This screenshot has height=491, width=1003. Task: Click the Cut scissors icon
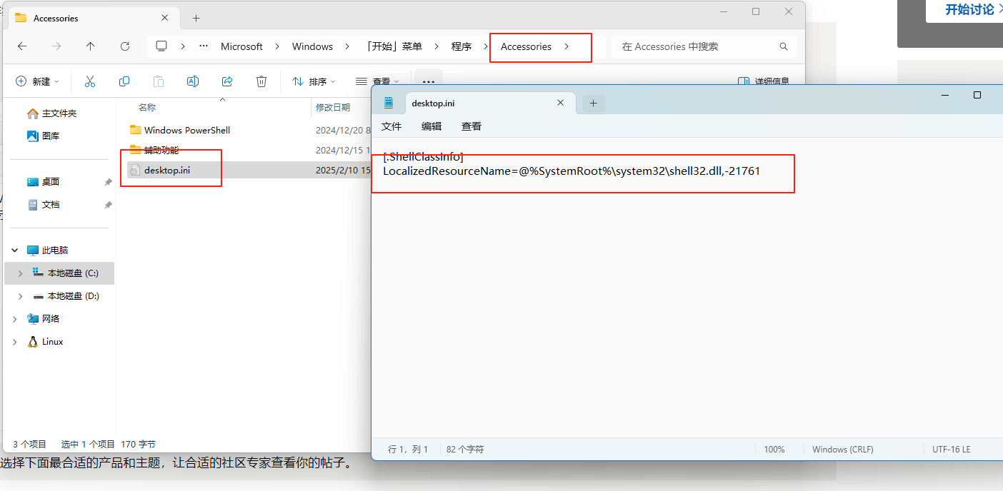click(90, 81)
